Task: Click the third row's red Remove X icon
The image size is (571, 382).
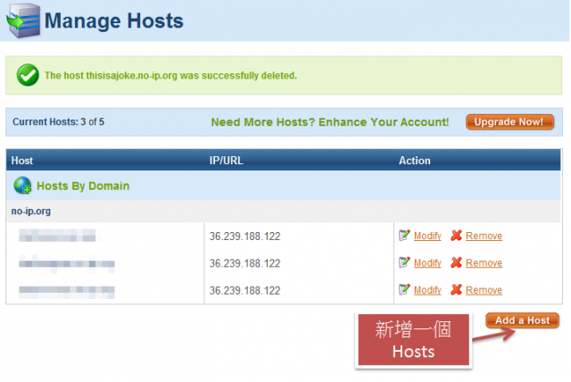Action: 456,290
